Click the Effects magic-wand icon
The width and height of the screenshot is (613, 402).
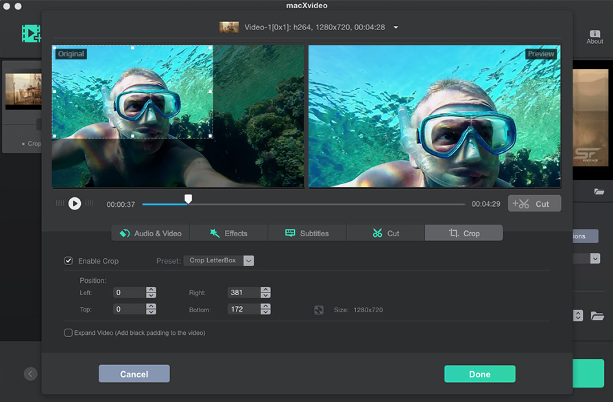214,233
